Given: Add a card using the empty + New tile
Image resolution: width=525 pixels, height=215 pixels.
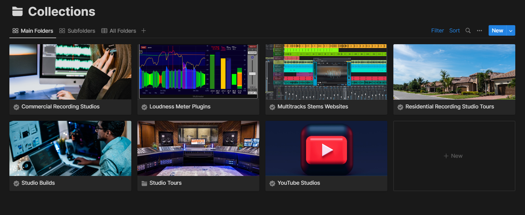Looking at the screenshot, I should click(454, 156).
